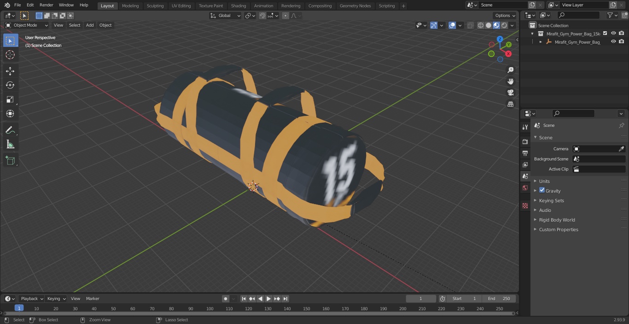The height and width of the screenshot is (324, 629).
Task: Jump to the timeline end frame
Action: tap(285, 299)
